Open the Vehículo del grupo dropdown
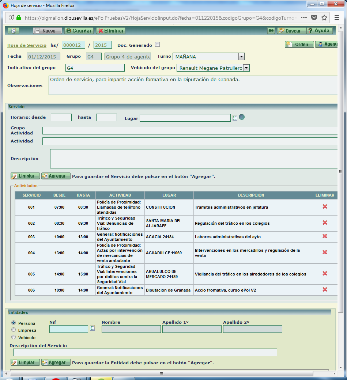This screenshot has height=380, width=347. click(246, 68)
